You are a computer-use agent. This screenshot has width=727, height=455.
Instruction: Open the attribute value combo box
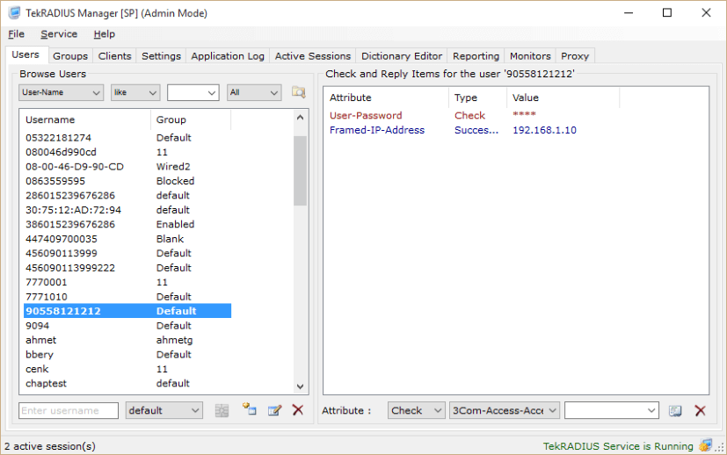[612, 410]
